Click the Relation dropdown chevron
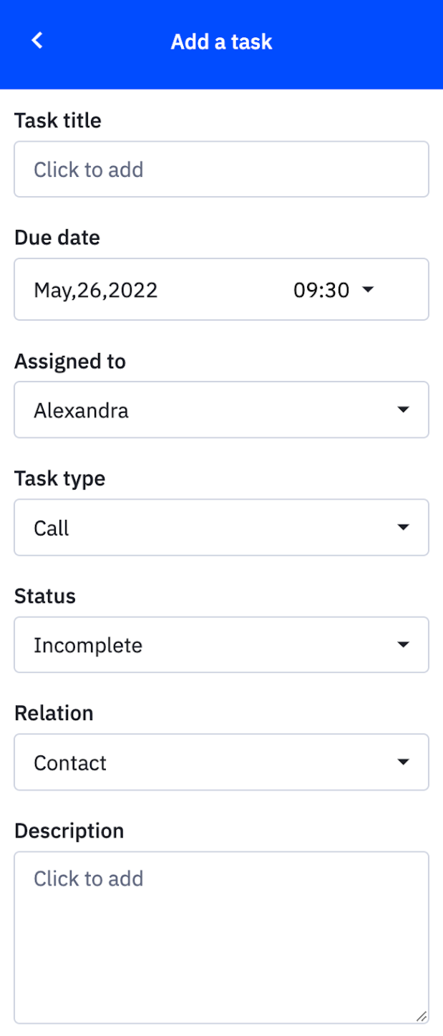 tap(403, 762)
